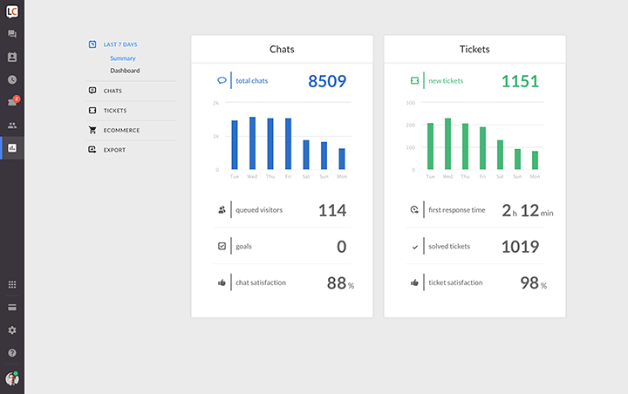The image size is (628, 394).
Task: Click the ticket satisfaction label
Action: [x=455, y=282]
